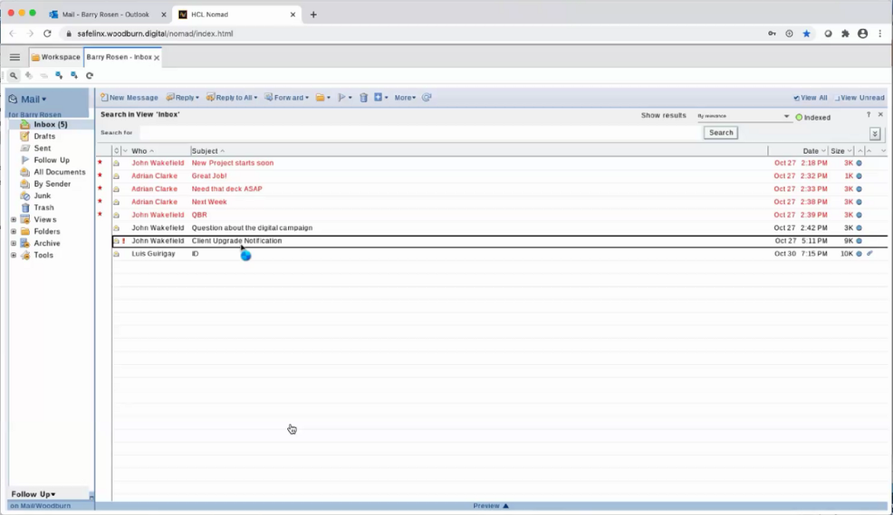Open the Junk folder in the sidebar
The height and width of the screenshot is (515, 893).
coord(42,196)
